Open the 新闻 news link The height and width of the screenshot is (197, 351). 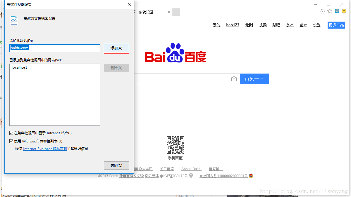pyautogui.click(x=217, y=25)
